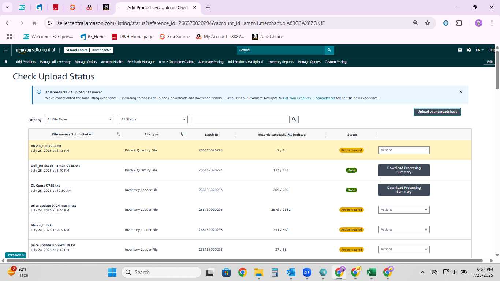The width and height of the screenshot is (500, 281).
Task: Open the bookmarks apps grid icon
Action: [10, 37]
